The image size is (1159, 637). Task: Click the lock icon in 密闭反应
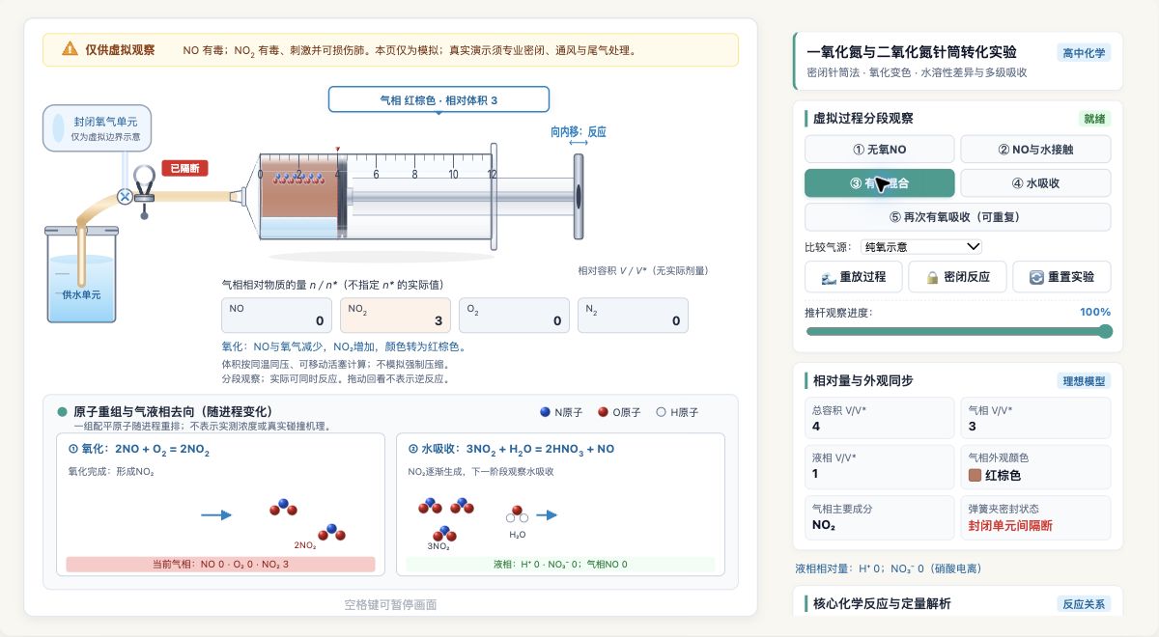(932, 277)
